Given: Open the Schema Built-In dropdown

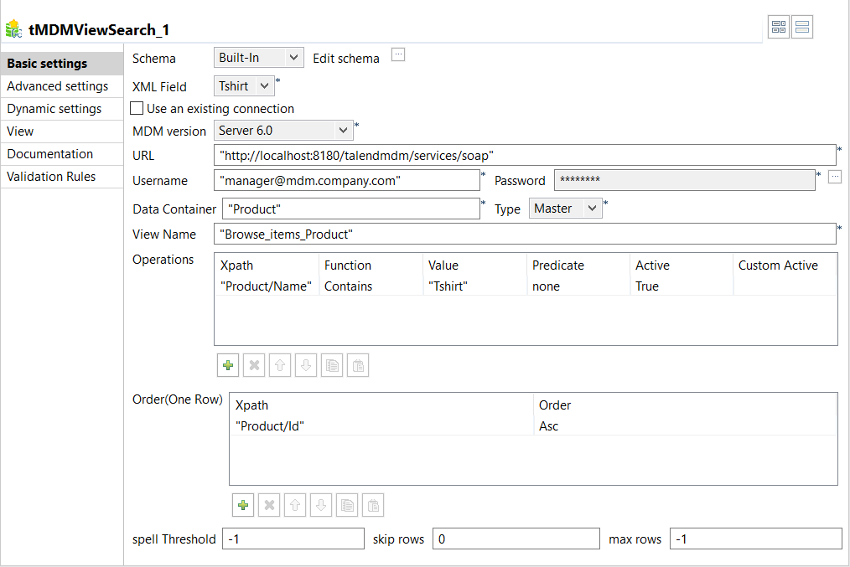Looking at the screenshot, I should coord(259,58).
